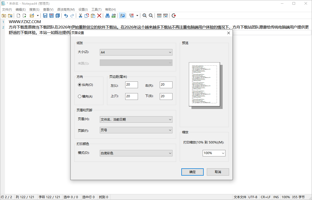Click the Redo icon

72,16
